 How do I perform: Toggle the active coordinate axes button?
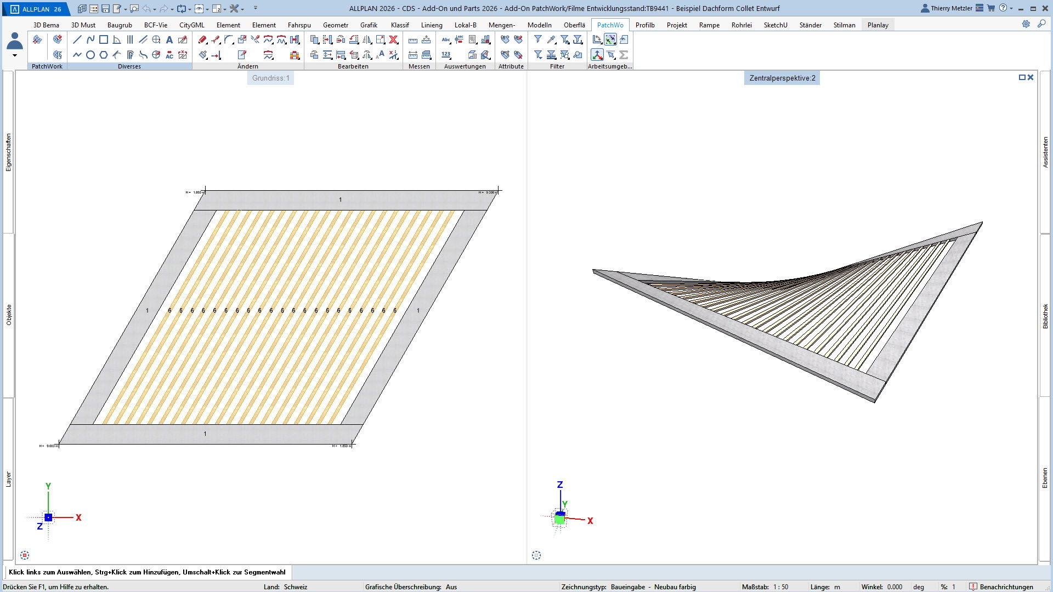coord(597,55)
